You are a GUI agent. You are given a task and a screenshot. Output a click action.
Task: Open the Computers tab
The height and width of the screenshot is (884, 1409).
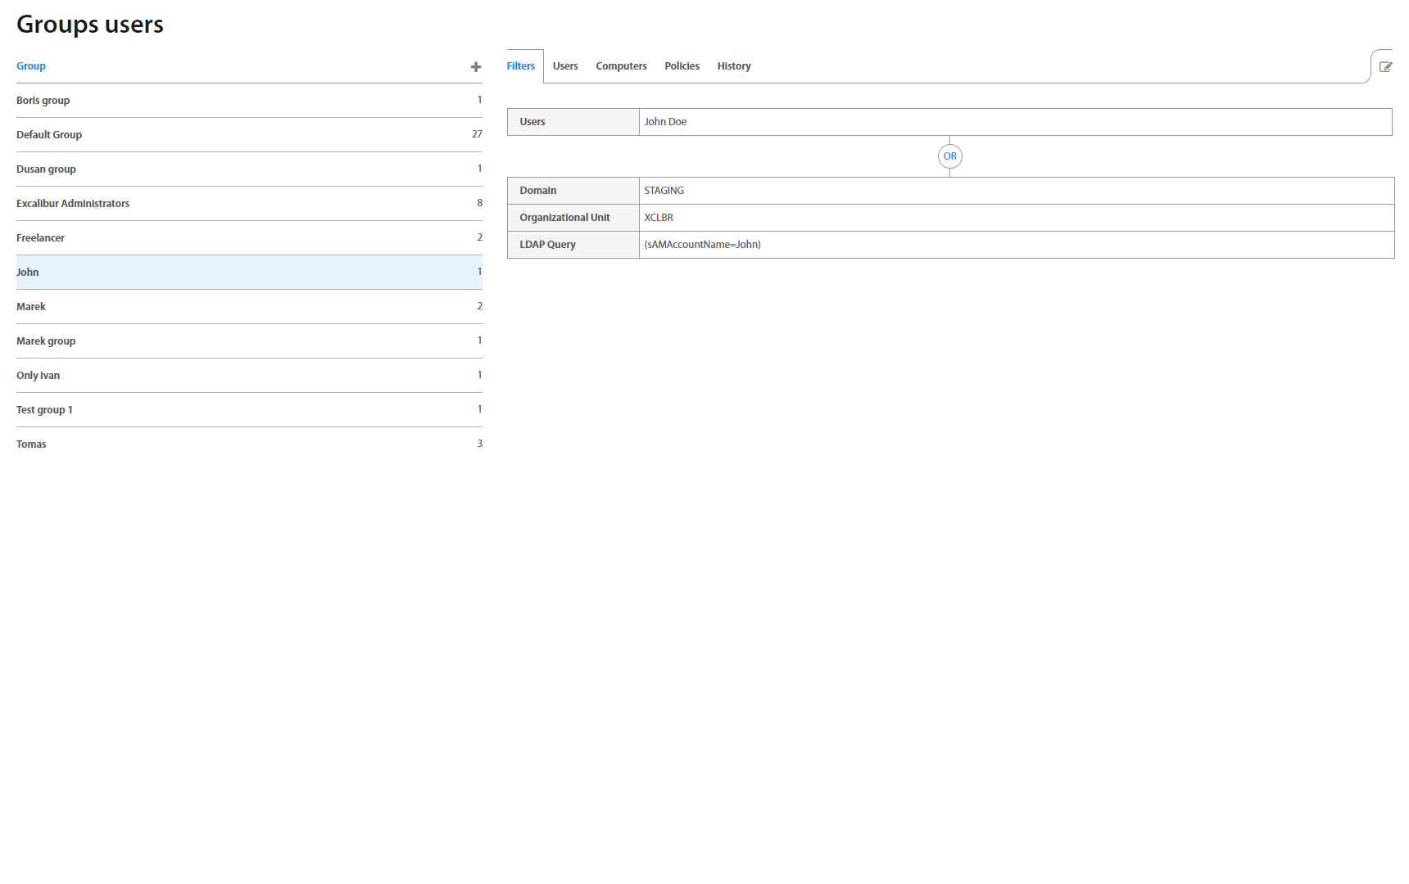click(621, 66)
